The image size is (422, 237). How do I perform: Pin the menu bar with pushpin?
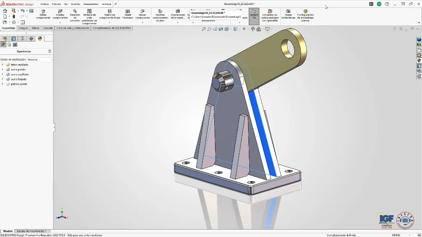click(115, 4)
